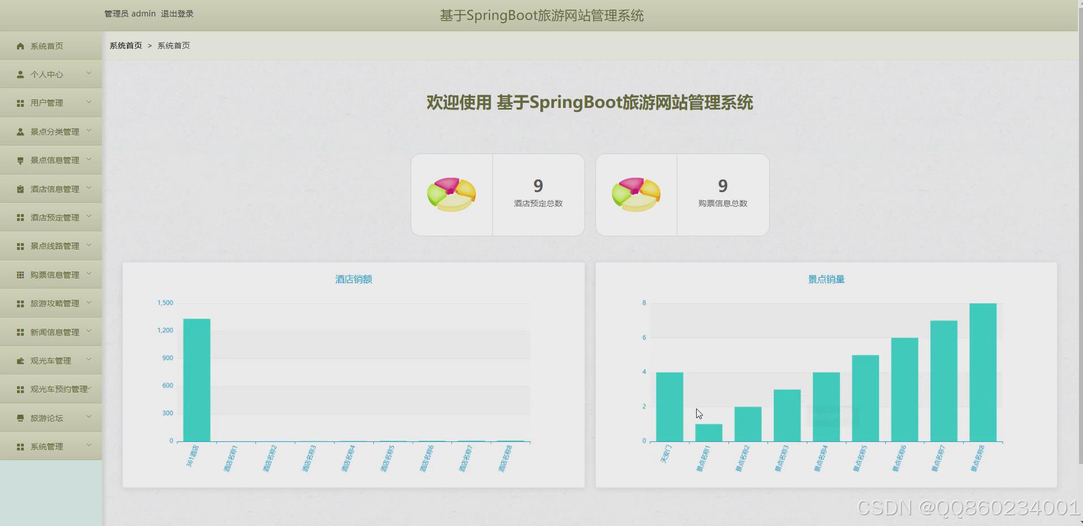This screenshot has width=1083, height=526.
Task: Click the grid icon next to 购票信息管理
Action: (x=20, y=275)
